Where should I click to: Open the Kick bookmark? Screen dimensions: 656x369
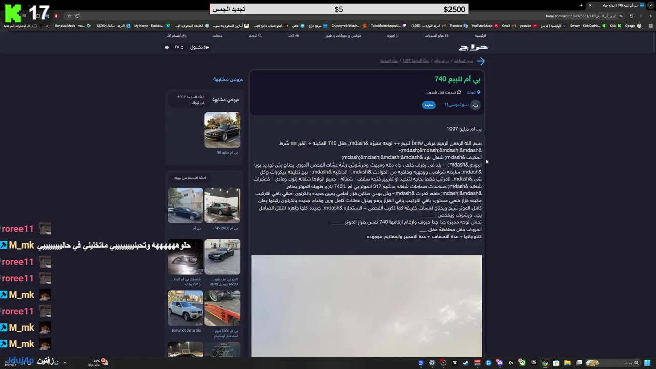pos(615,26)
